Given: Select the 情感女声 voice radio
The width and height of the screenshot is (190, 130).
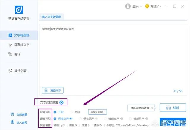Looking at the screenshot, I should [x=105, y=119].
